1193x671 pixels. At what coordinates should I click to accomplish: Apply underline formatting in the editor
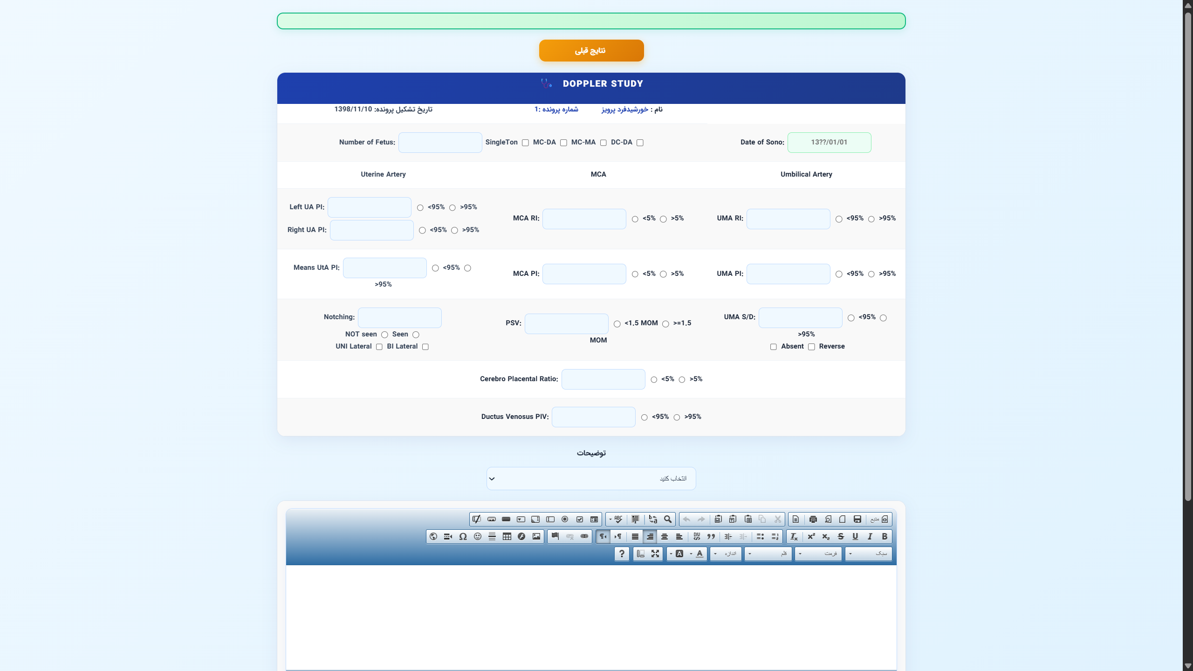point(855,536)
